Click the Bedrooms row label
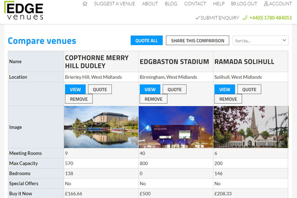The height and width of the screenshot is (198, 297). coord(20,173)
